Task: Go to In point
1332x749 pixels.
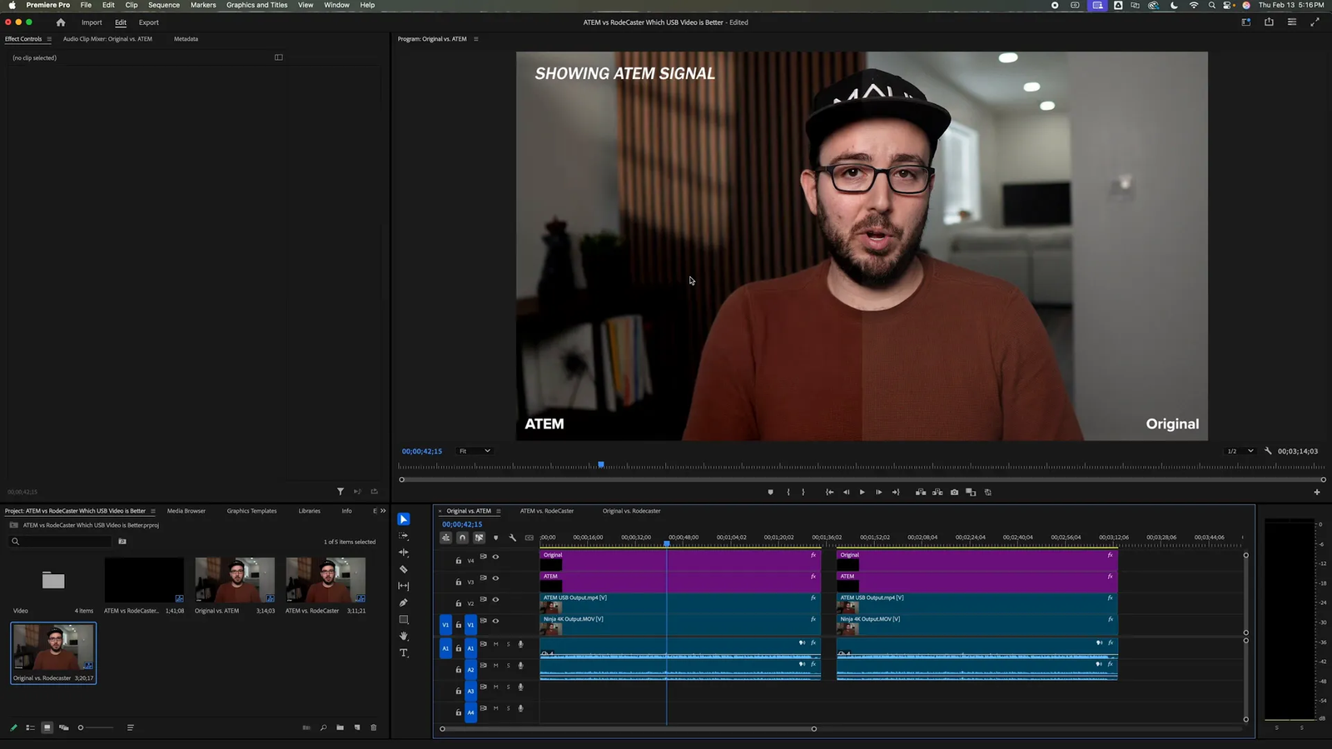Action: tap(829, 492)
